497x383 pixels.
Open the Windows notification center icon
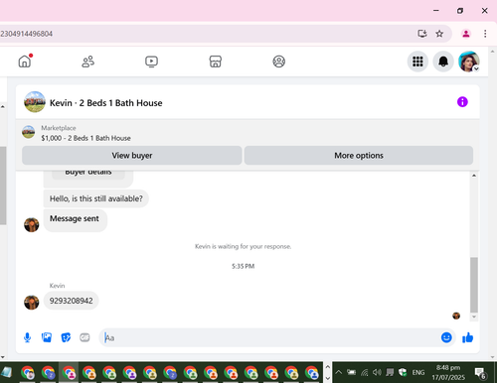480,373
